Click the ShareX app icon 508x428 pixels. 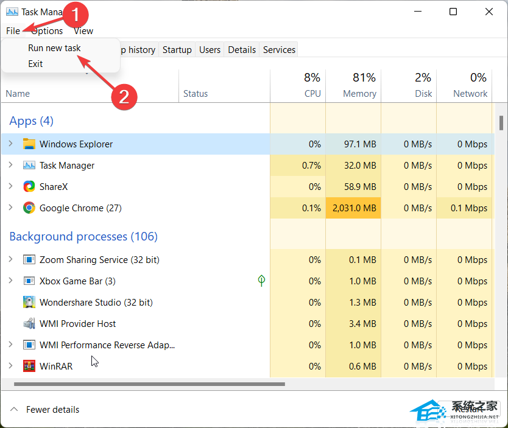coord(29,186)
